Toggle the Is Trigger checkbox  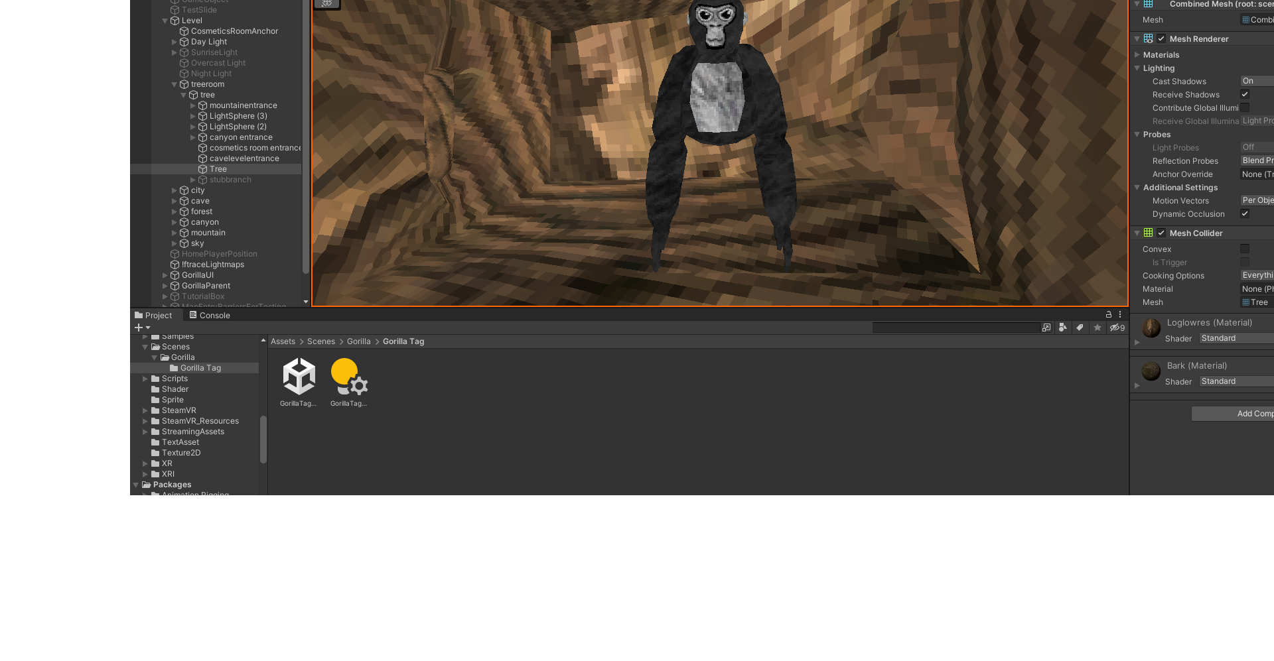(x=1245, y=262)
